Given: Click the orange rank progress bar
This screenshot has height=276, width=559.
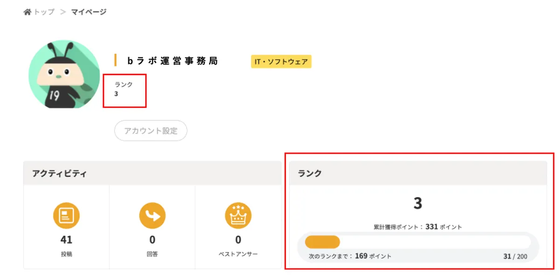Looking at the screenshot, I should click(x=322, y=242).
